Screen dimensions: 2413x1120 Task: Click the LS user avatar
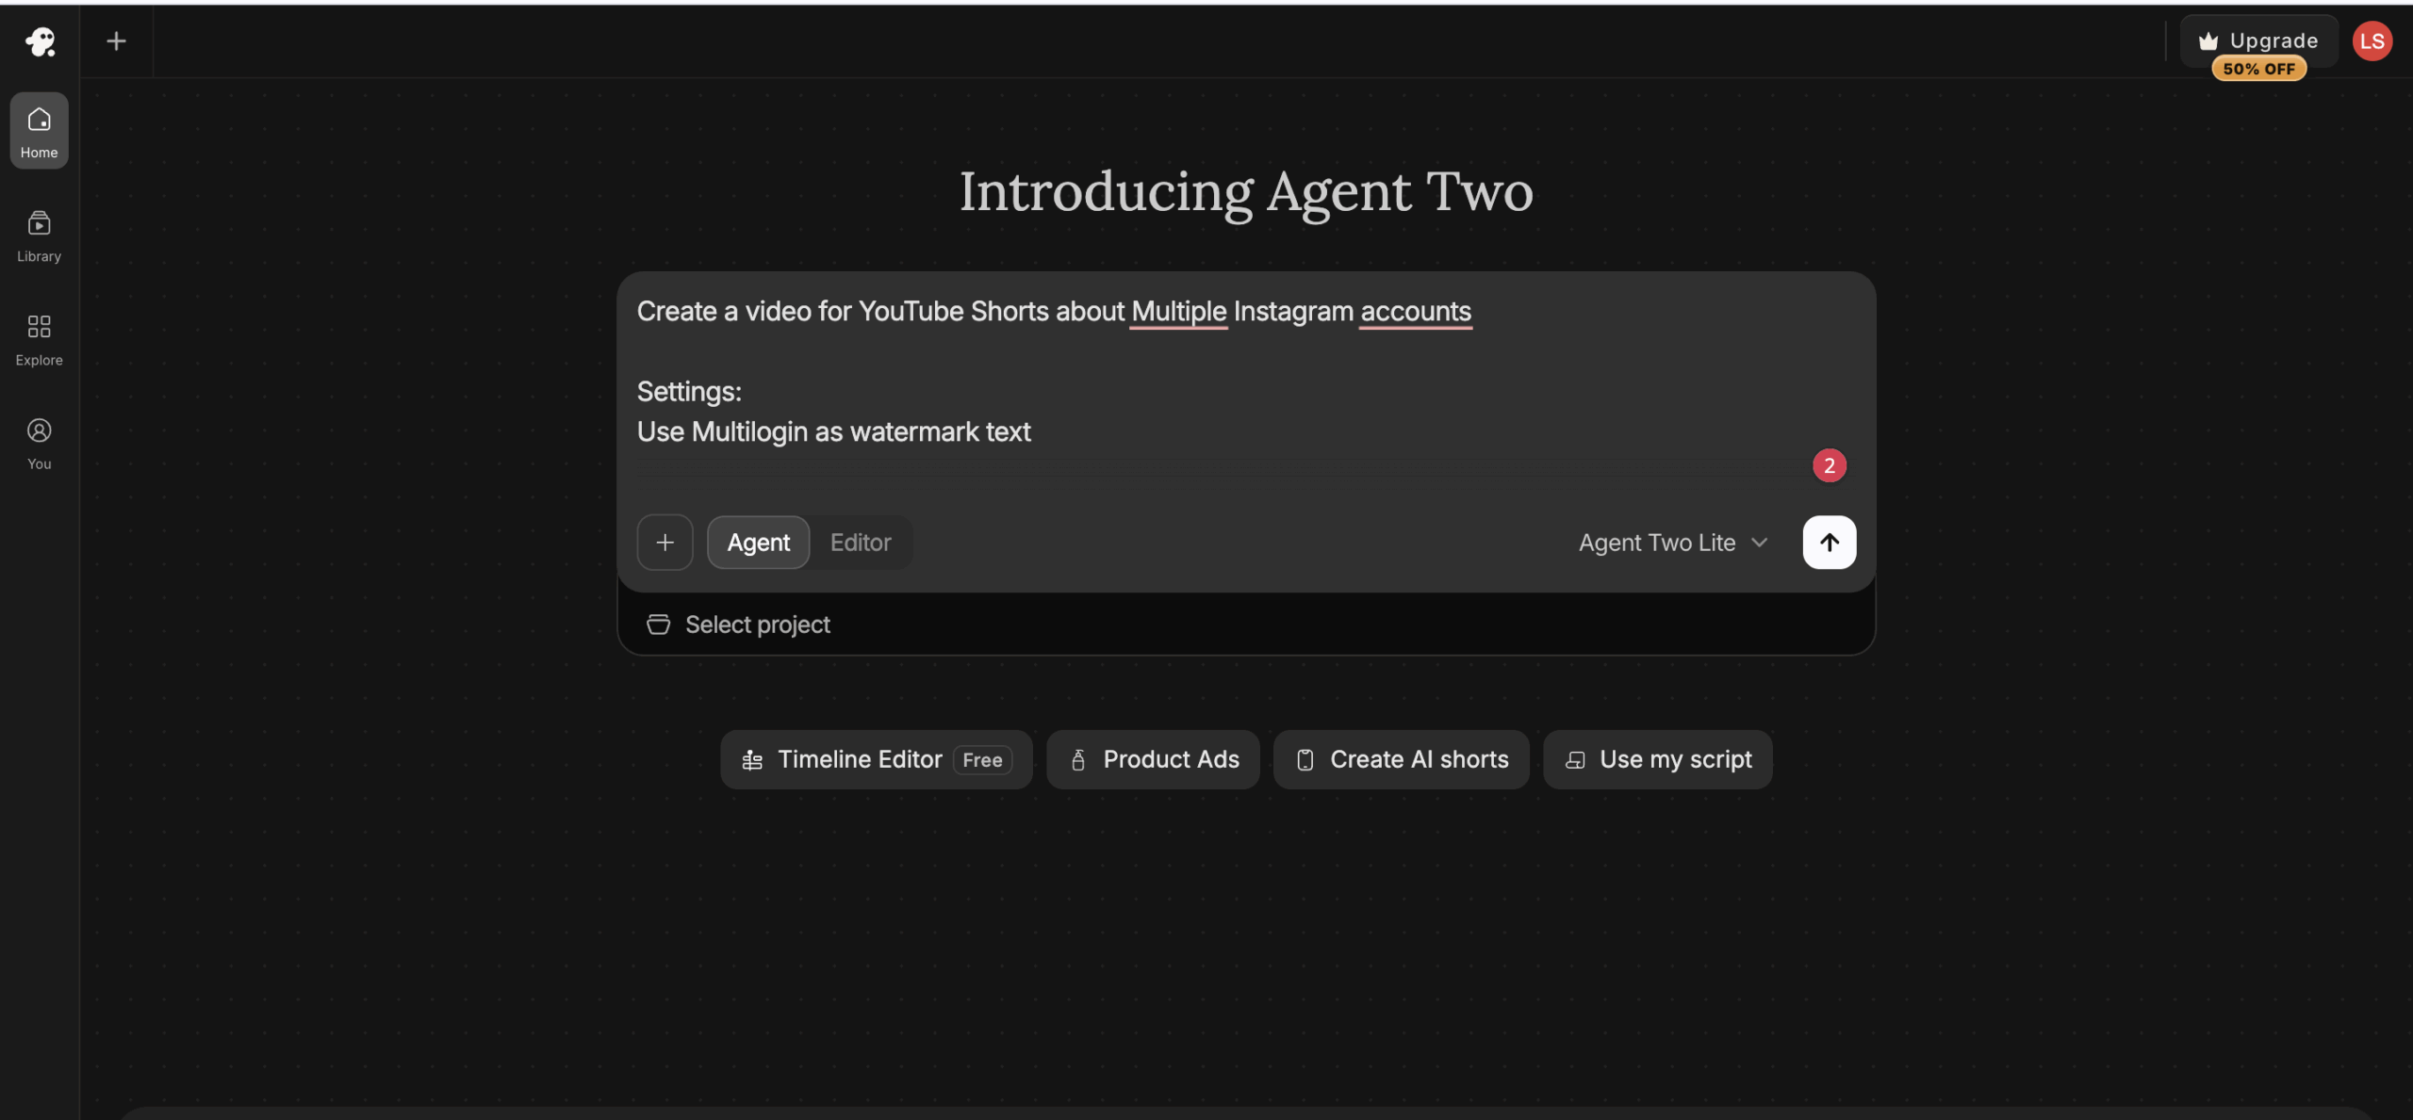(x=2372, y=41)
